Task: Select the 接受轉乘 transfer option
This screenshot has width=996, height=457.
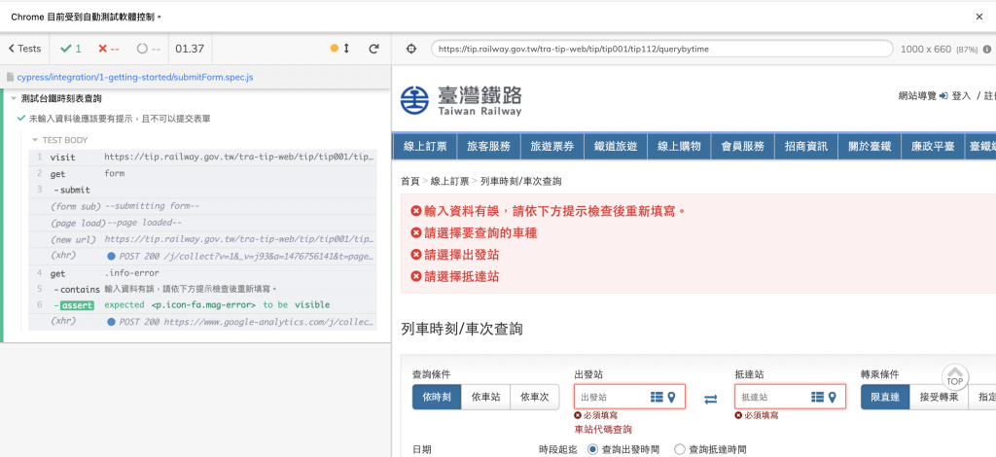Action: coord(939,398)
